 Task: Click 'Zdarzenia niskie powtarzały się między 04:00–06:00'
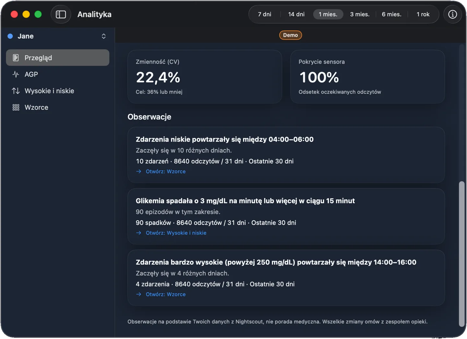tap(225, 139)
